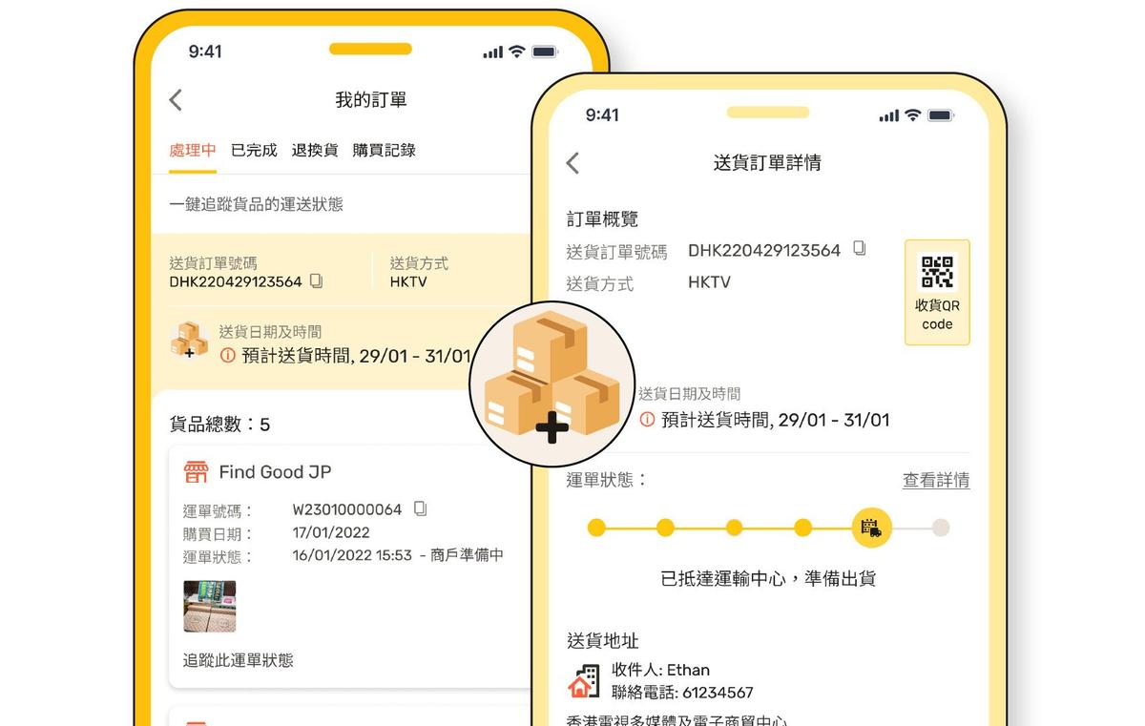Tap left phone's Wi-Fi status icon
Image resolution: width=1145 pixels, height=726 pixels.
pos(517,52)
